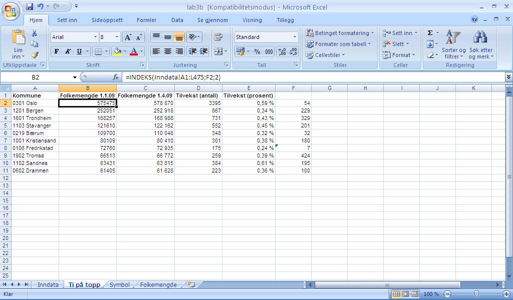Switch to Data ribbon tab
This screenshot has height=300, width=513.
point(177,20)
